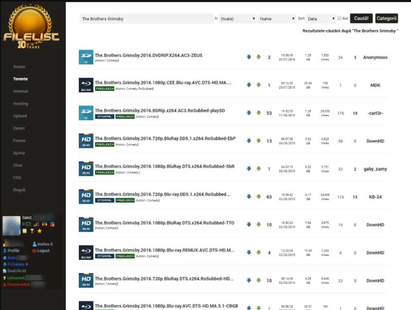Click blue arrow for 720p RoSubbed-EbP torrent

249,141
